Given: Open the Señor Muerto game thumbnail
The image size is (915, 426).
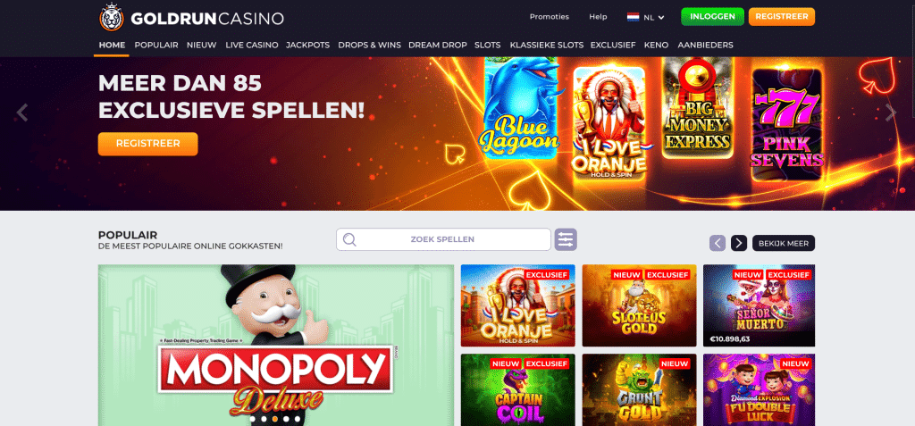Looking at the screenshot, I should (759, 305).
